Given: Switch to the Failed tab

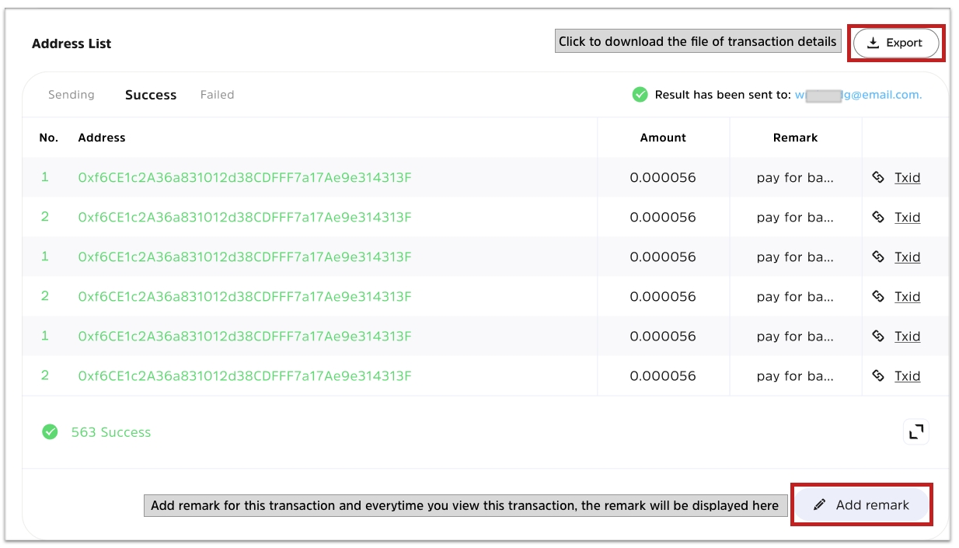Looking at the screenshot, I should pyautogui.click(x=217, y=95).
